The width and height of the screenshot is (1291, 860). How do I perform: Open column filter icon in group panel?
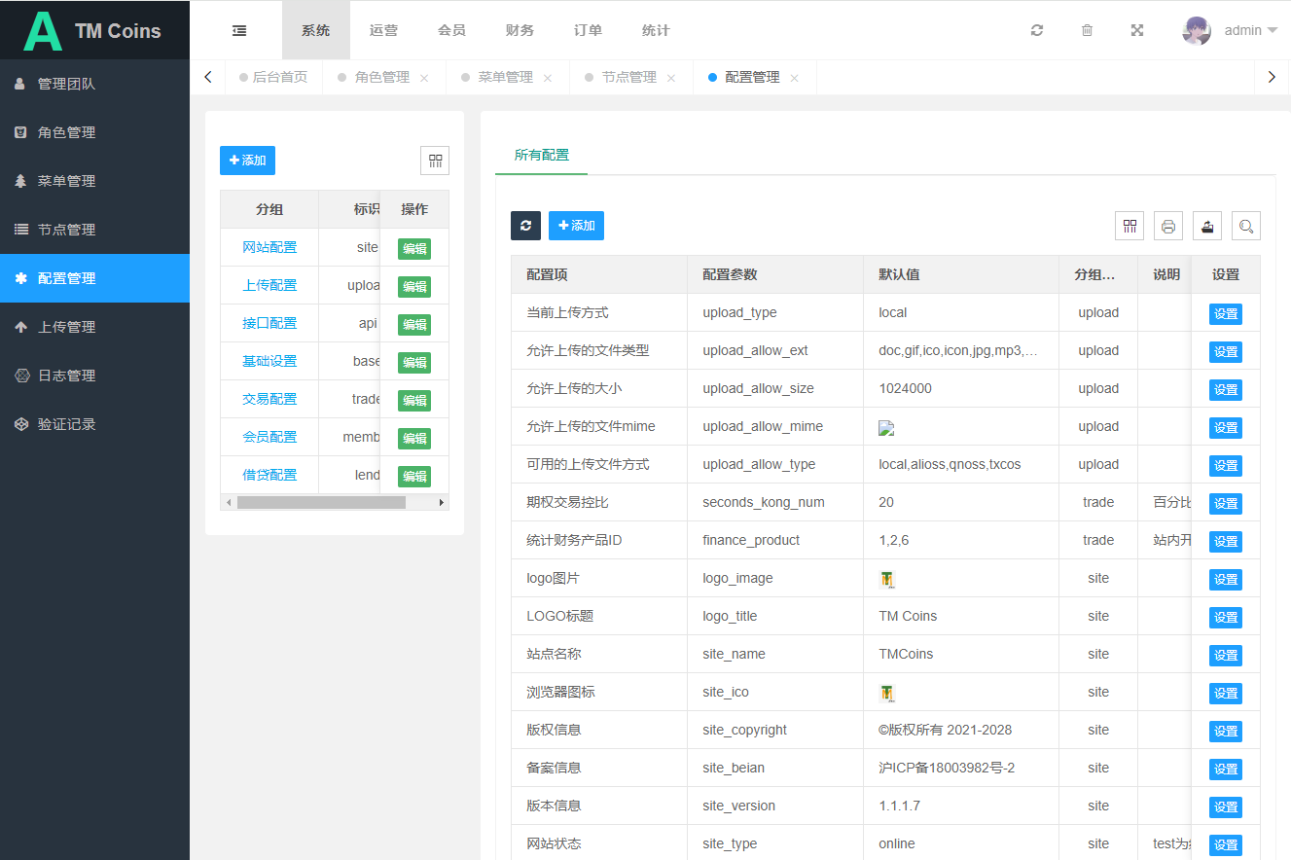435,161
